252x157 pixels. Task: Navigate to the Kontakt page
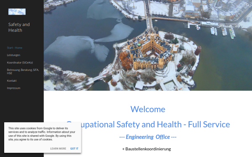[12, 80]
